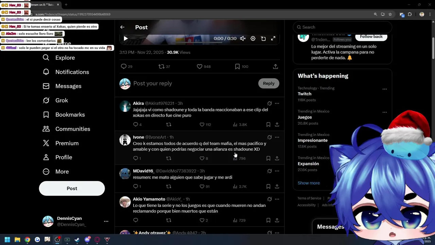The height and width of the screenshot is (245, 435).
Task: Open Messages in sidebar
Action: pos(62,86)
